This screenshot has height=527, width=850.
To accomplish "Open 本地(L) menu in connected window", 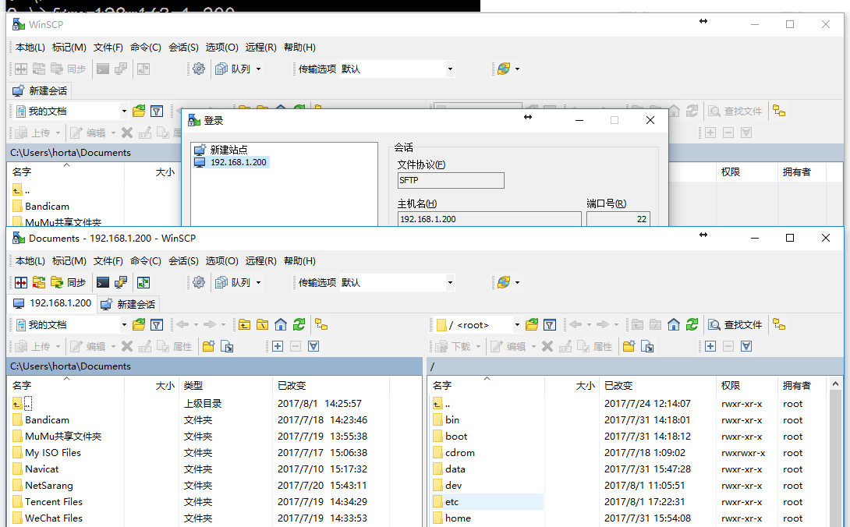I will (x=30, y=261).
